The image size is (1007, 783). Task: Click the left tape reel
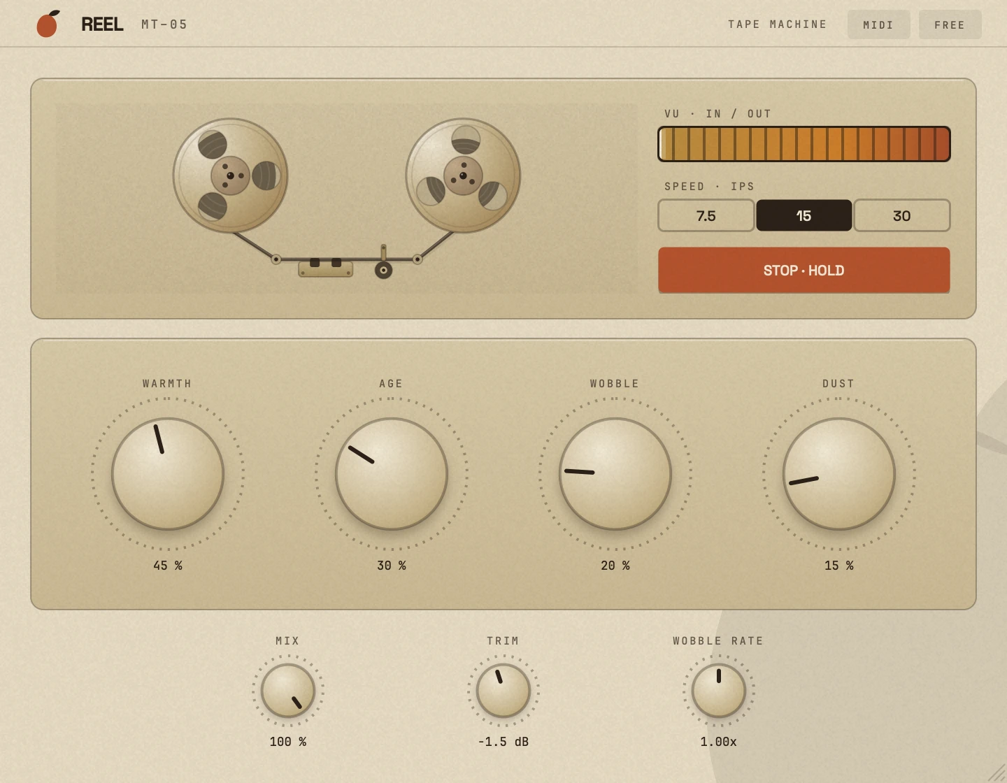tap(231, 175)
